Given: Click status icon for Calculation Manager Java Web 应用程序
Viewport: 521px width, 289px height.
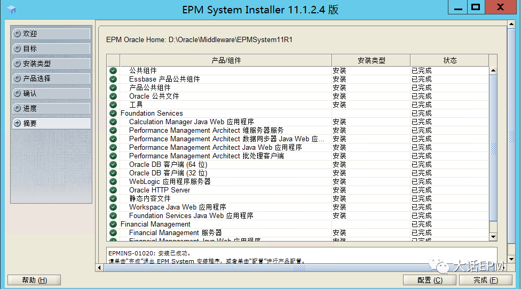Looking at the screenshot, I should coord(113,122).
